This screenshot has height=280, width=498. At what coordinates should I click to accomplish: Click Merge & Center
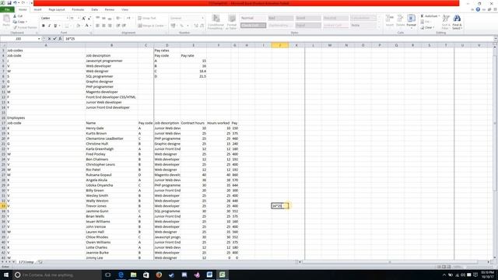(151, 26)
